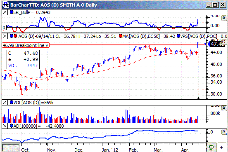The width and height of the screenshot is (228, 152).
Task: Click the 47.4 current price marker
Action: [x=216, y=44]
